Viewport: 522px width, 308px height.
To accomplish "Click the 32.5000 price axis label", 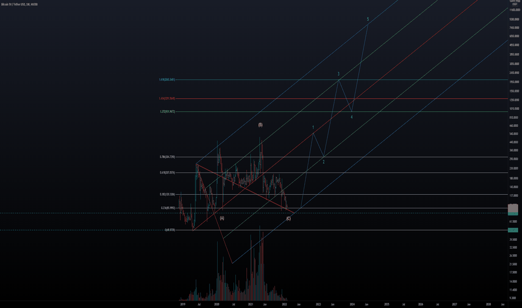I will tap(514, 248).
